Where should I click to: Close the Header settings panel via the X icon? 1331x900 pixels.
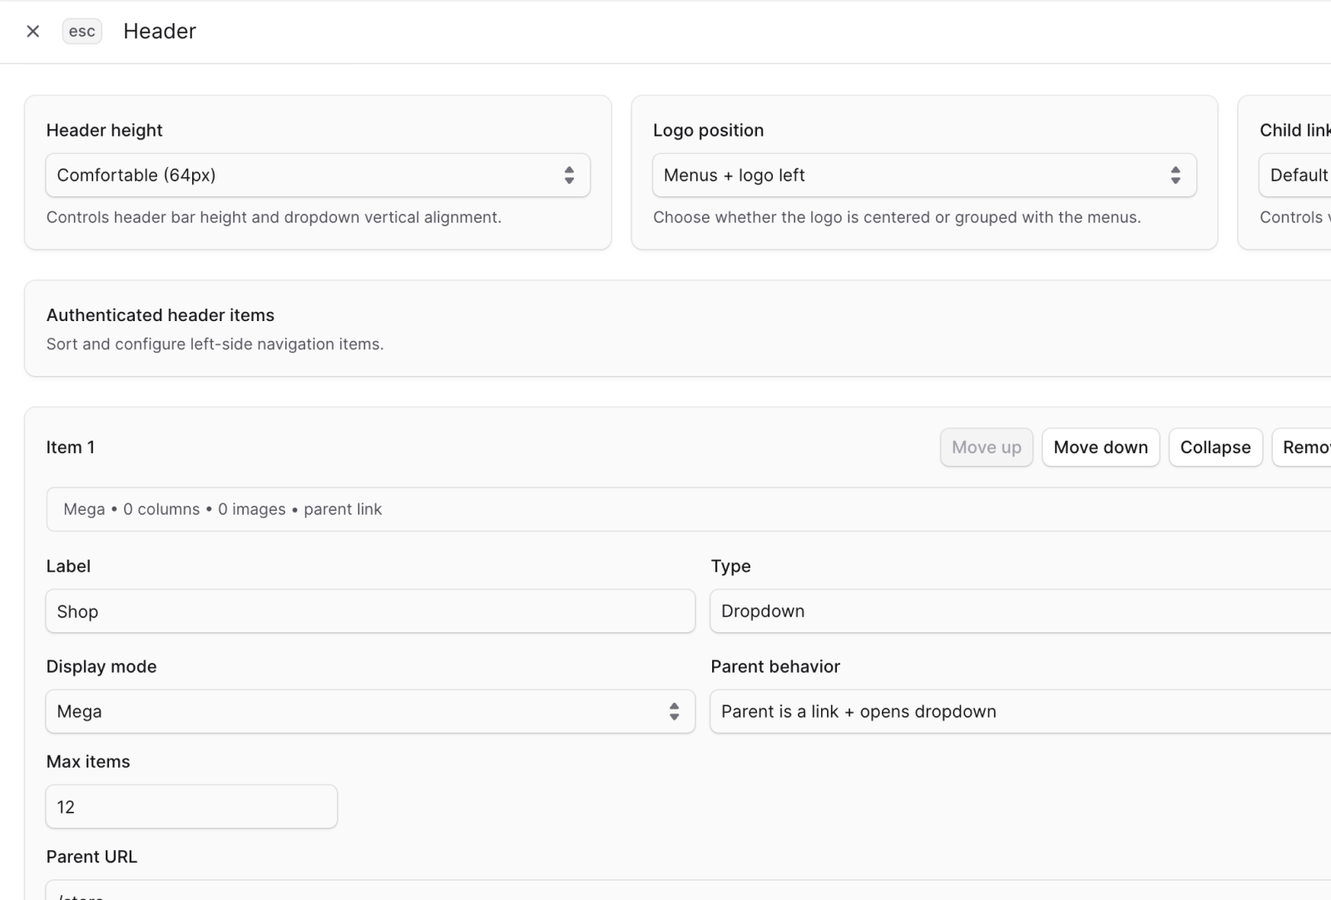pyautogui.click(x=32, y=31)
